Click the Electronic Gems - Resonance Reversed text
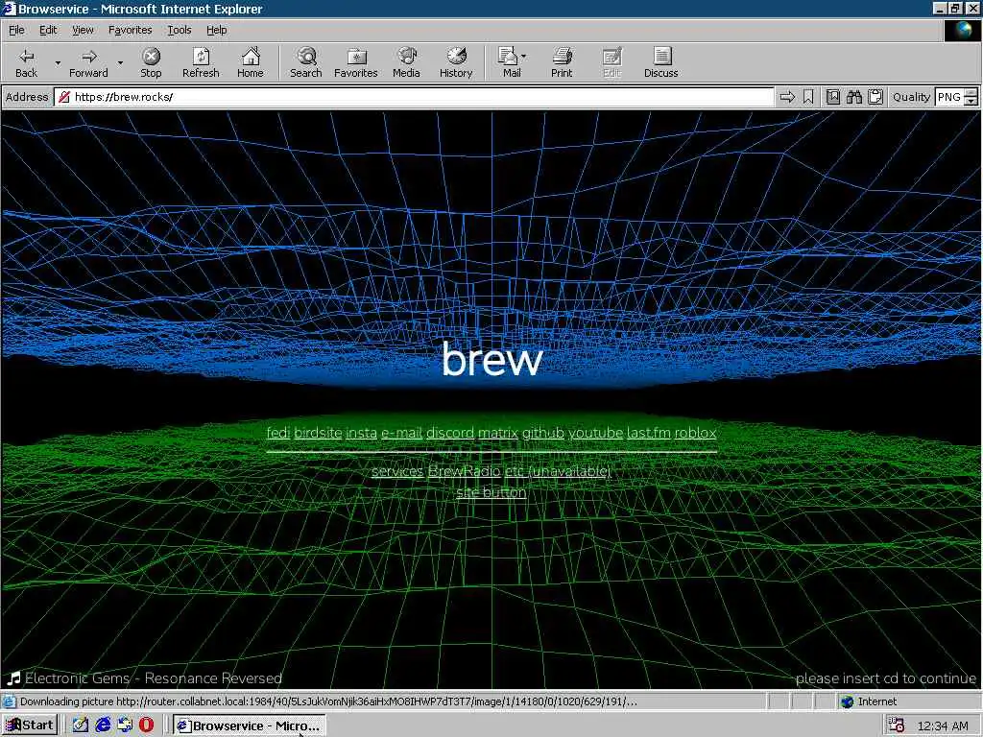983x737 pixels. click(x=154, y=678)
